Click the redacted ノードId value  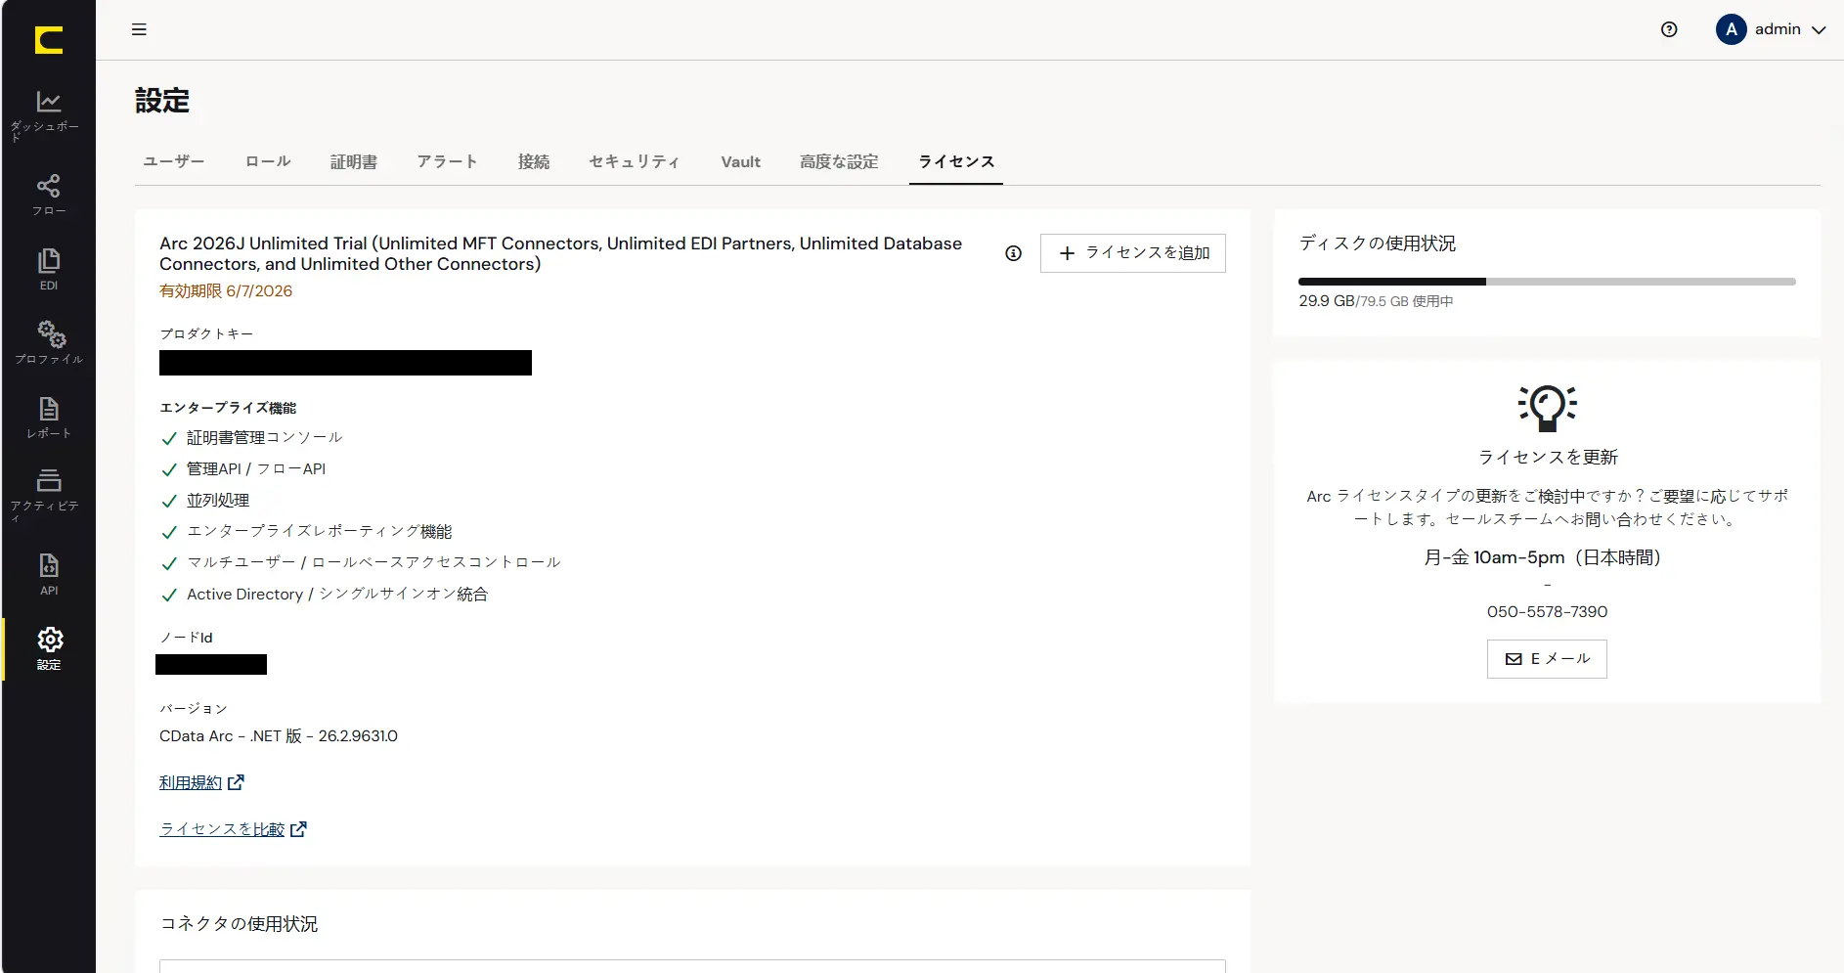click(x=211, y=665)
